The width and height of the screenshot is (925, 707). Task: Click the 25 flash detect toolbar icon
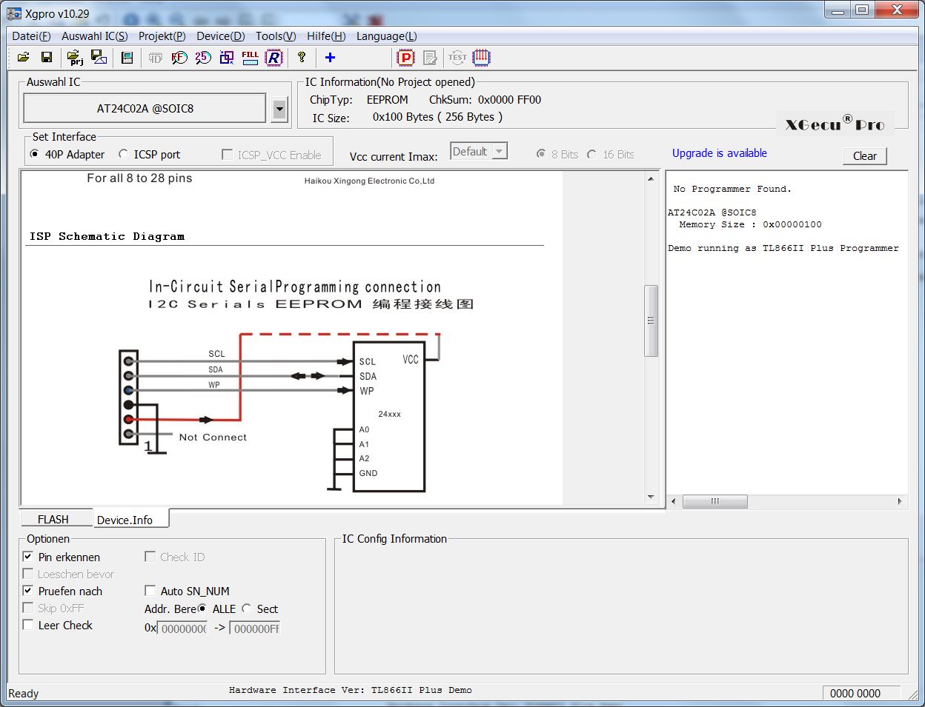tap(203, 57)
